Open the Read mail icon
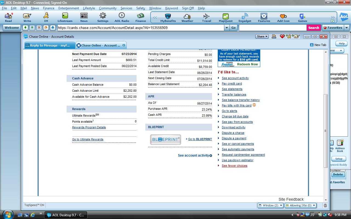This screenshot has width=351, height=219. 9,18
